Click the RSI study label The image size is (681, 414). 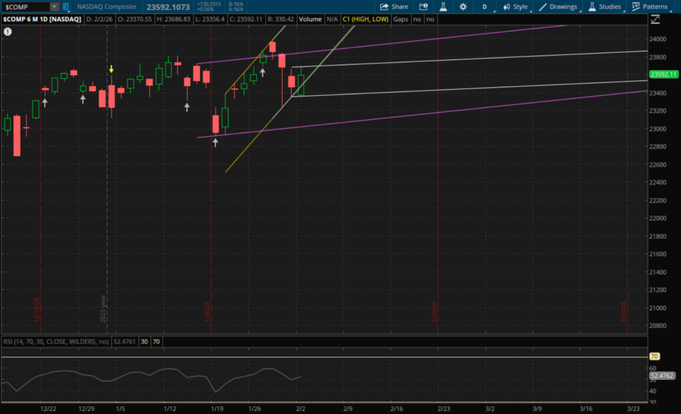[x=55, y=341]
